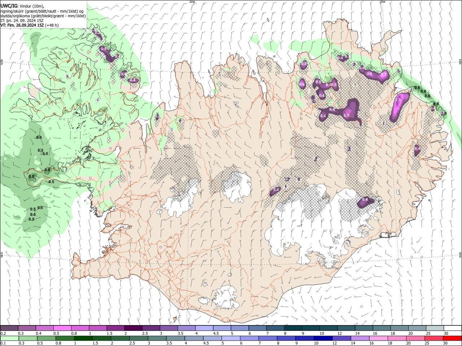Click the 'Vindur (10m)' text in the title box

[31, 6]
